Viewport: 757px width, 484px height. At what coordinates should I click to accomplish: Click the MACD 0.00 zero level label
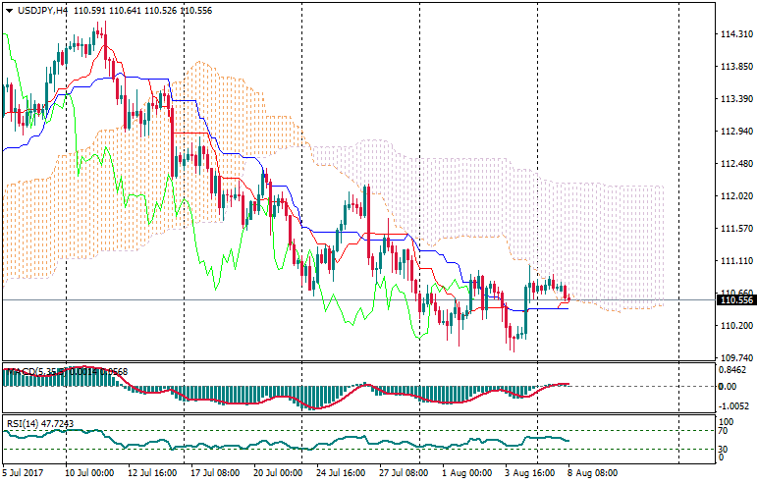click(728, 386)
